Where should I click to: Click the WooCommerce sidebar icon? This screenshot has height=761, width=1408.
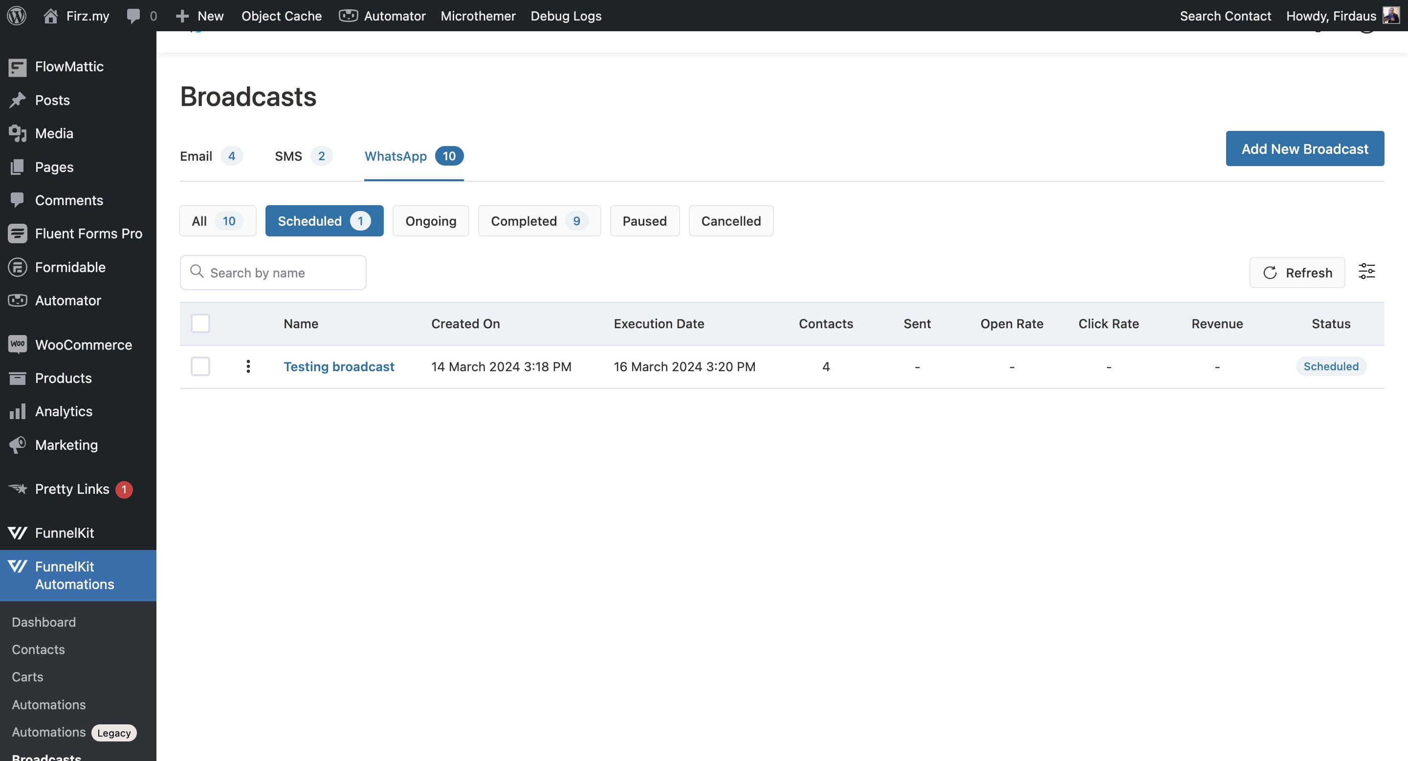[x=18, y=344]
